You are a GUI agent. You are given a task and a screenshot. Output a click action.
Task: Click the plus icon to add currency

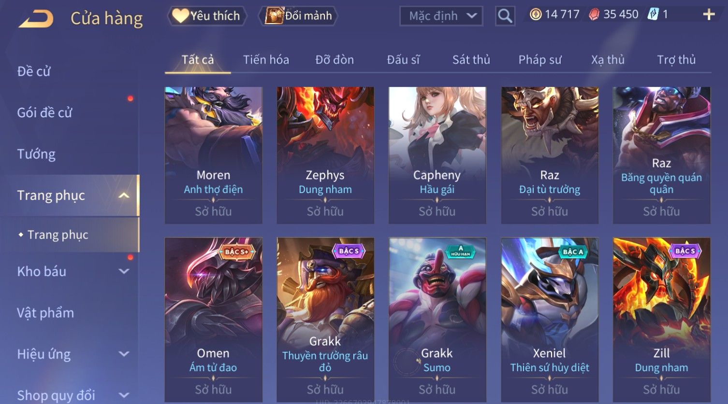point(709,14)
